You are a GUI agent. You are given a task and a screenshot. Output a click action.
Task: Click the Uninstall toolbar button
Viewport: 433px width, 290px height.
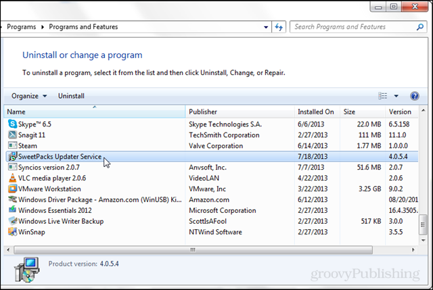point(71,96)
